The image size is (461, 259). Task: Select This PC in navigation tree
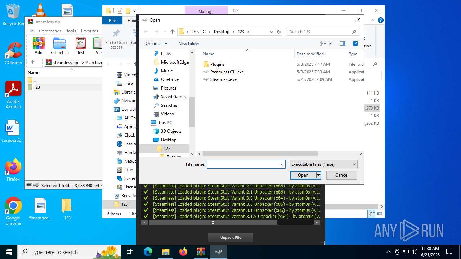click(165, 123)
